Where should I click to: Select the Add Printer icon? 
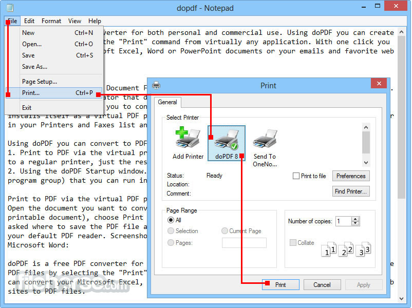(188, 143)
